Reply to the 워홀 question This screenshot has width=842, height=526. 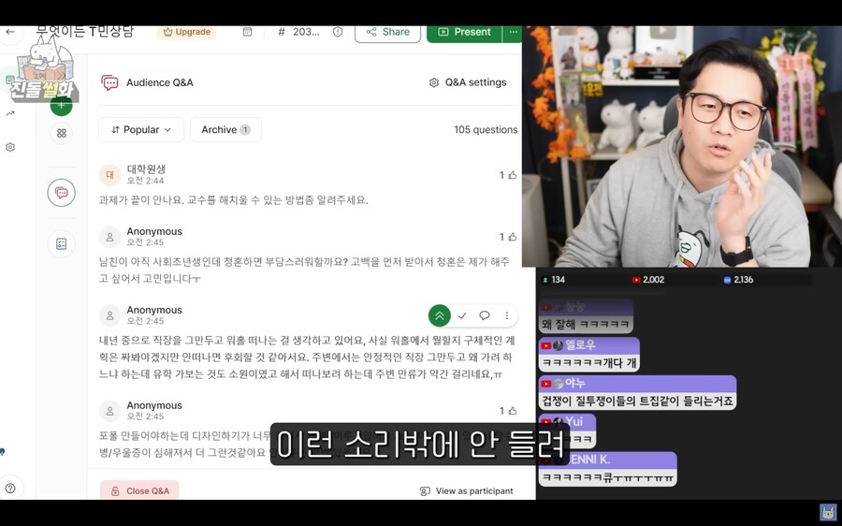pyautogui.click(x=485, y=316)
